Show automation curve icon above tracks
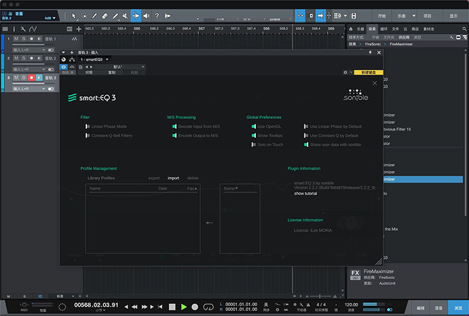 pos(33,29)
